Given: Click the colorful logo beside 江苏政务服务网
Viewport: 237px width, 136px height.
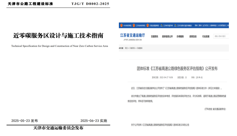Looking at the screenshot, I should (161, 26).
